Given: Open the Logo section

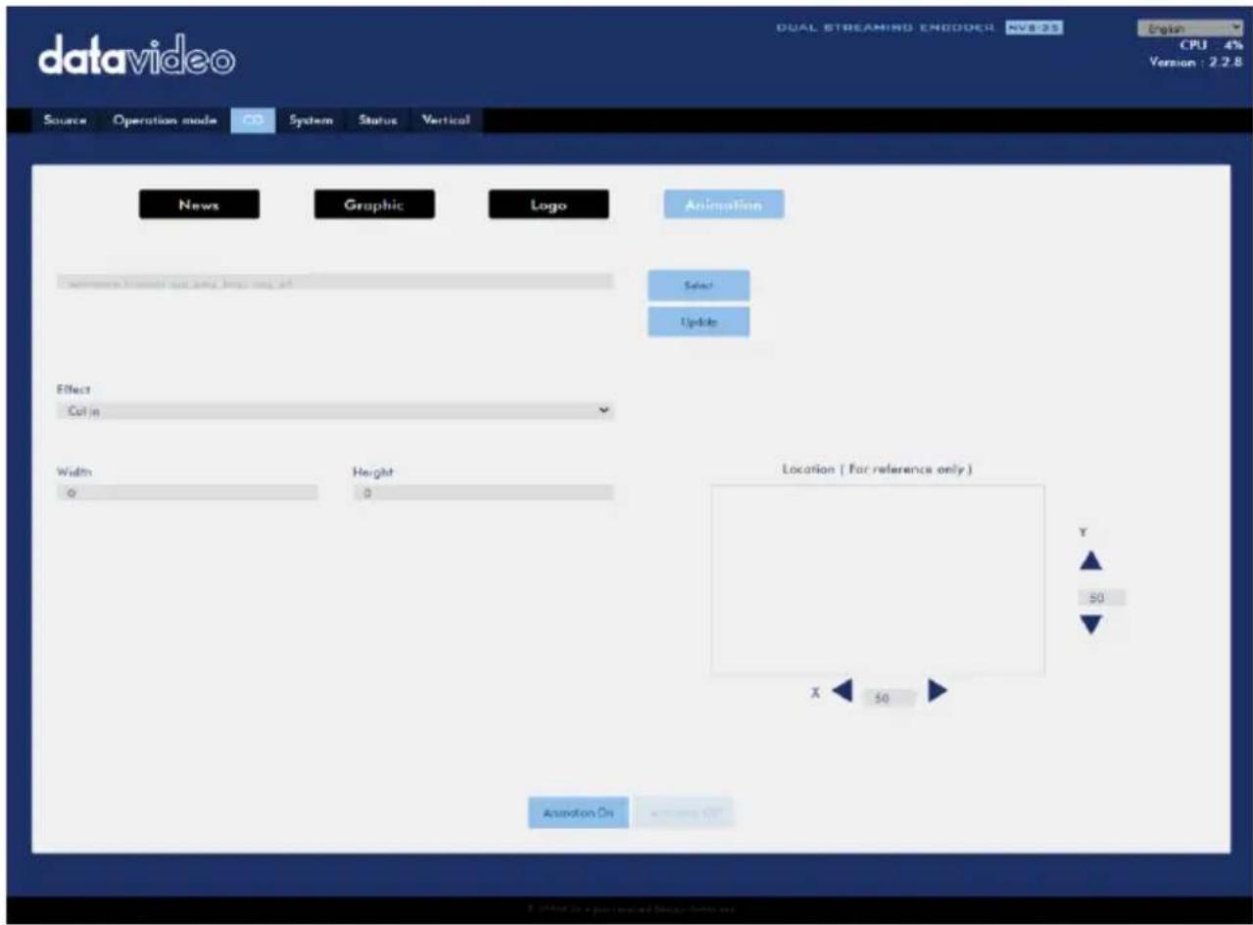Looking at the screenshot, I should (x=549, y=205).
